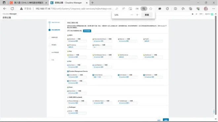Reload the Cloudera Manager page
Viewport: 218px width, 122px height.
click(x=12, y=9)
